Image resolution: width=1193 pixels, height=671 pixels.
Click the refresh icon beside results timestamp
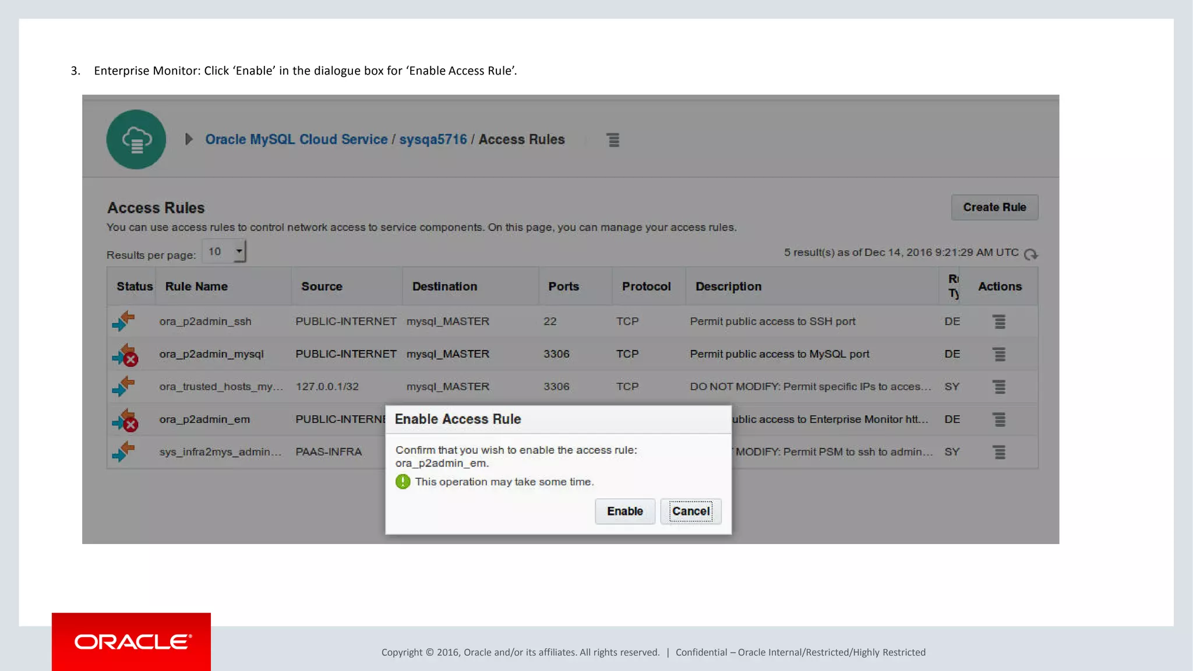tap(1030, 254)
